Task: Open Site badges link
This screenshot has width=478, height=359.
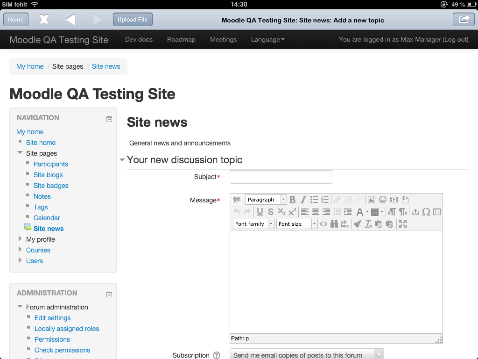Action: [x=51, y=186]
